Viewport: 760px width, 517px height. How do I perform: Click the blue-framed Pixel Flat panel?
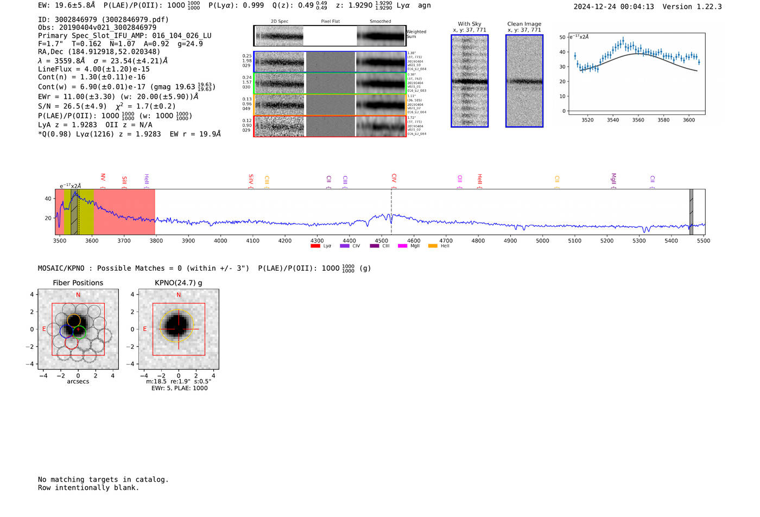click(x=330, y=62)
